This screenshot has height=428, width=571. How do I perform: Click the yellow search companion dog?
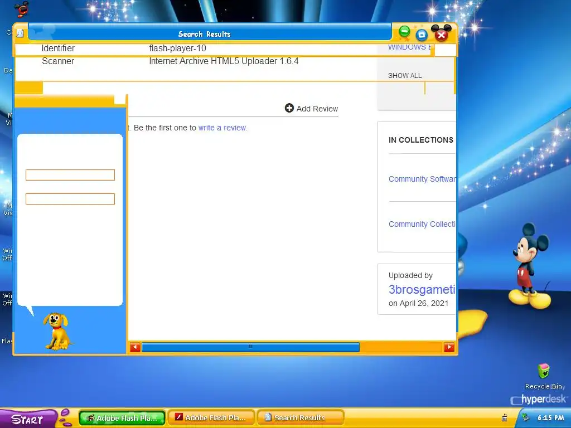(57, 331)
